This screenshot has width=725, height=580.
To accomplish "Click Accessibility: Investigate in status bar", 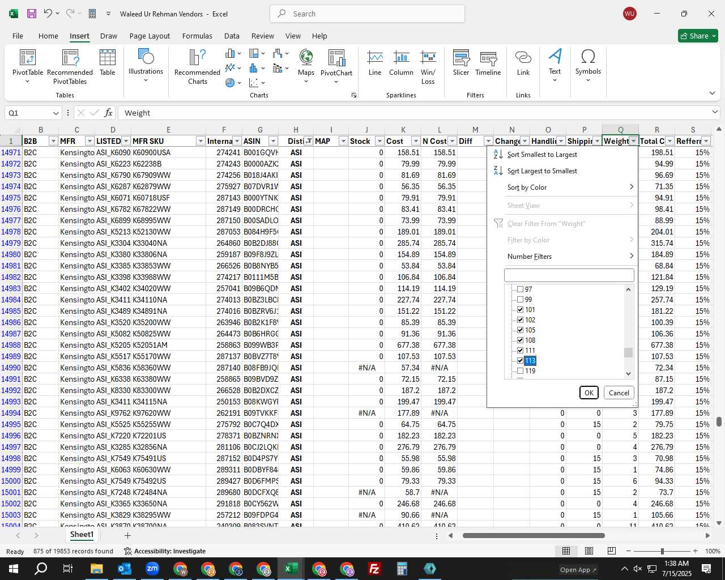I will [x=165, y=551].
